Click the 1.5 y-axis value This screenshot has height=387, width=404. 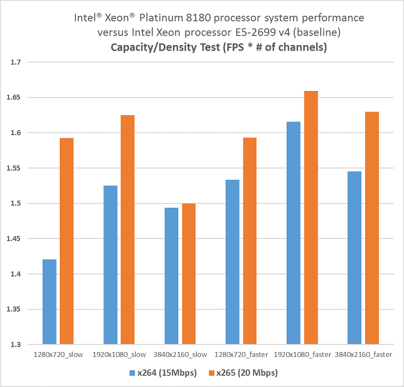pos(16,203)
